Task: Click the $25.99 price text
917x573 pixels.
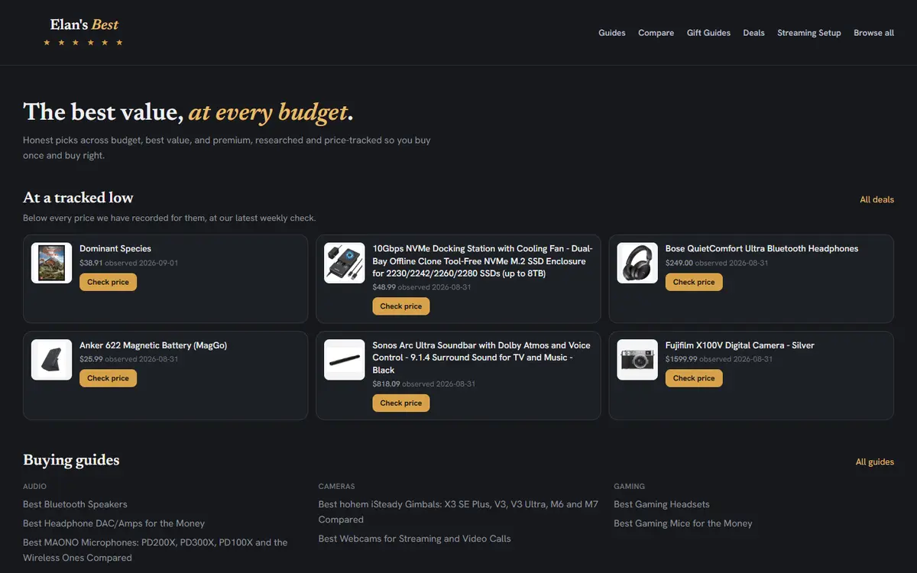Action: [91, 359]
